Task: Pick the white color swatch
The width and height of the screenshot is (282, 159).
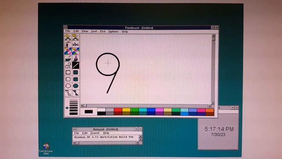Action: [101, 110]
